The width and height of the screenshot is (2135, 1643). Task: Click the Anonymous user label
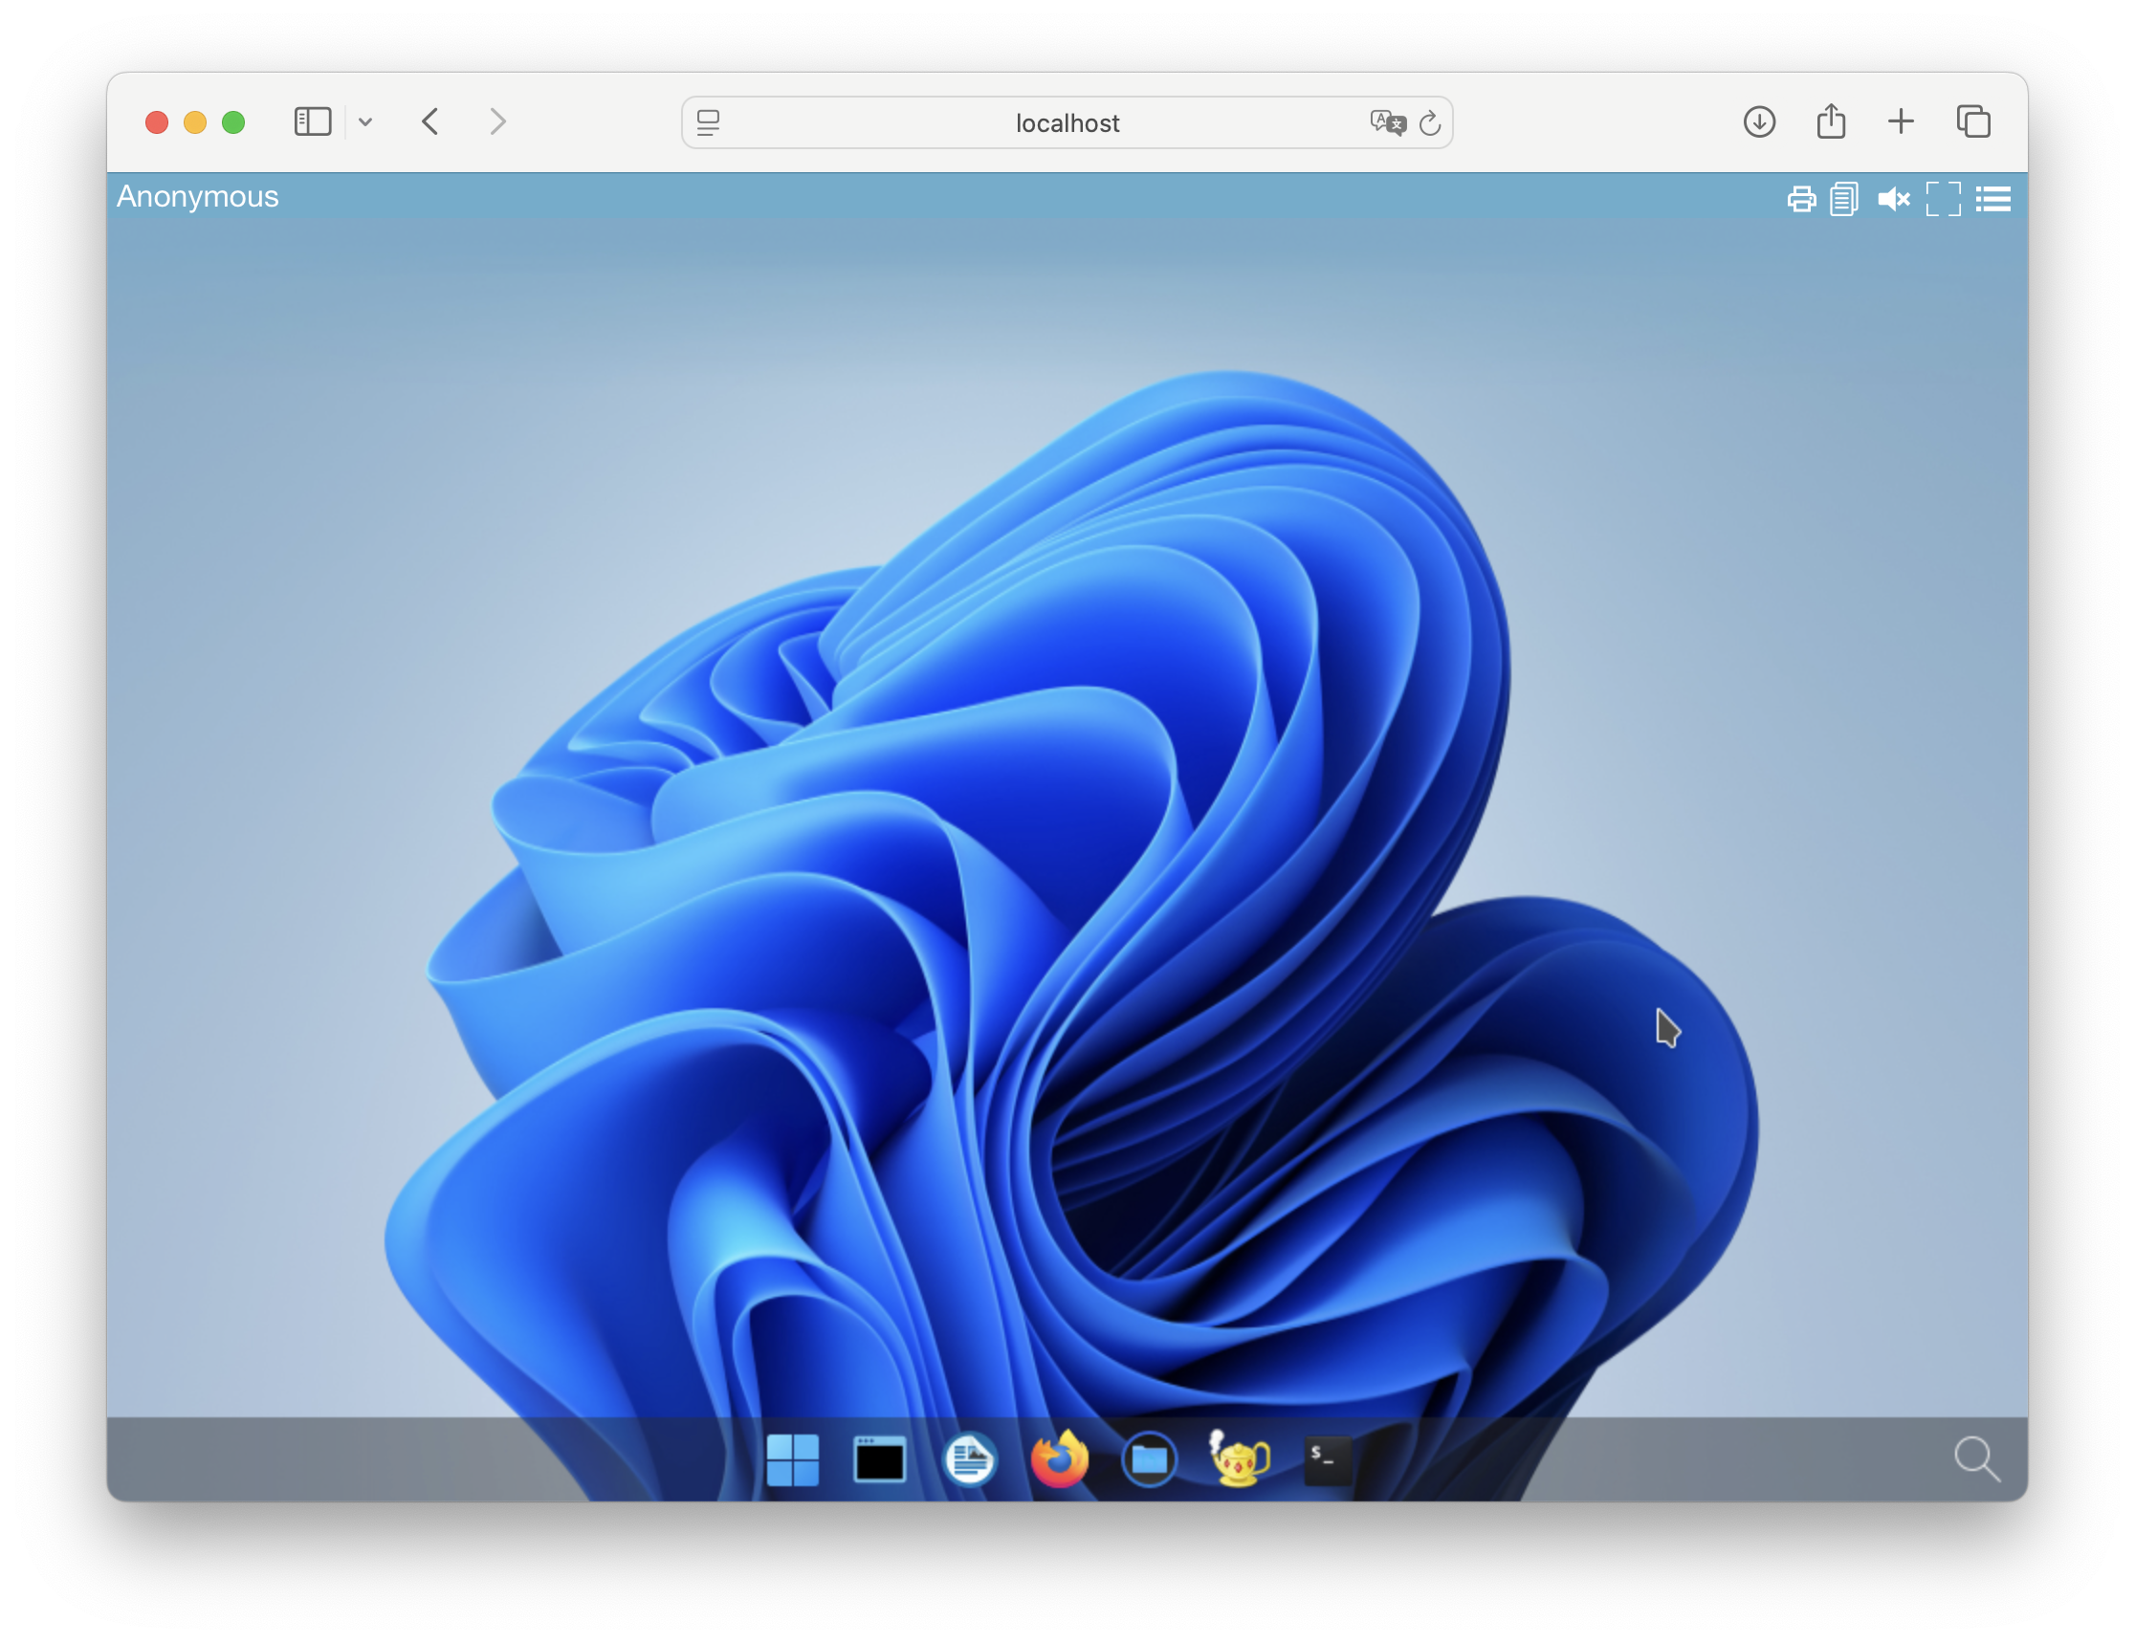(197, 196)
